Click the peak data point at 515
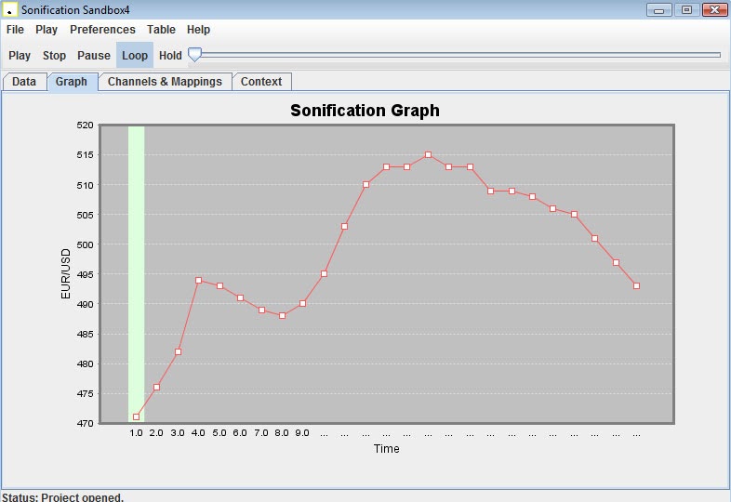 [x=428, y=155]
